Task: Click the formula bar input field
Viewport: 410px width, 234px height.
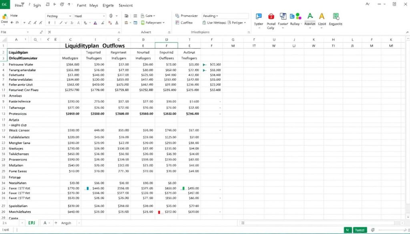Action: 84,32
